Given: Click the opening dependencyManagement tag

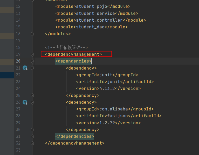Looking at the screenshot, I should [73, 54].
